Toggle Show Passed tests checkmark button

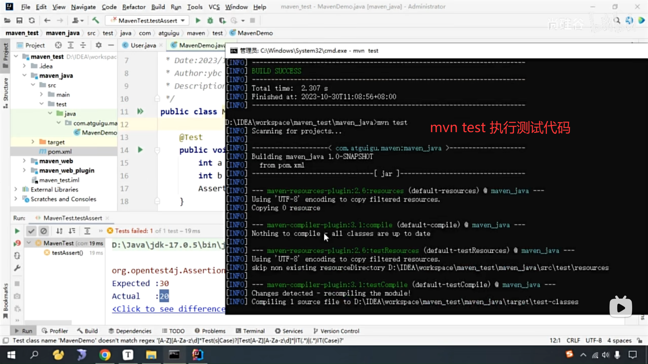31,231
